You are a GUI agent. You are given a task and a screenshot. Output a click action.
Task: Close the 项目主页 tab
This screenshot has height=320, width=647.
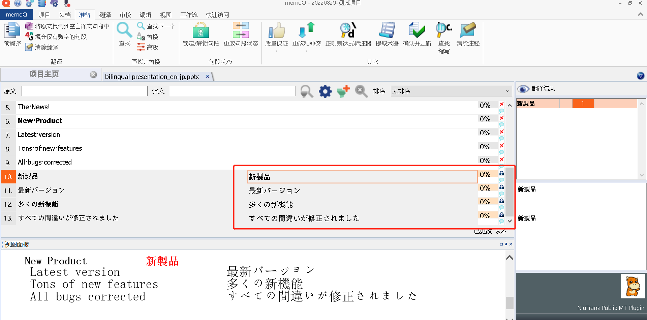93,75
